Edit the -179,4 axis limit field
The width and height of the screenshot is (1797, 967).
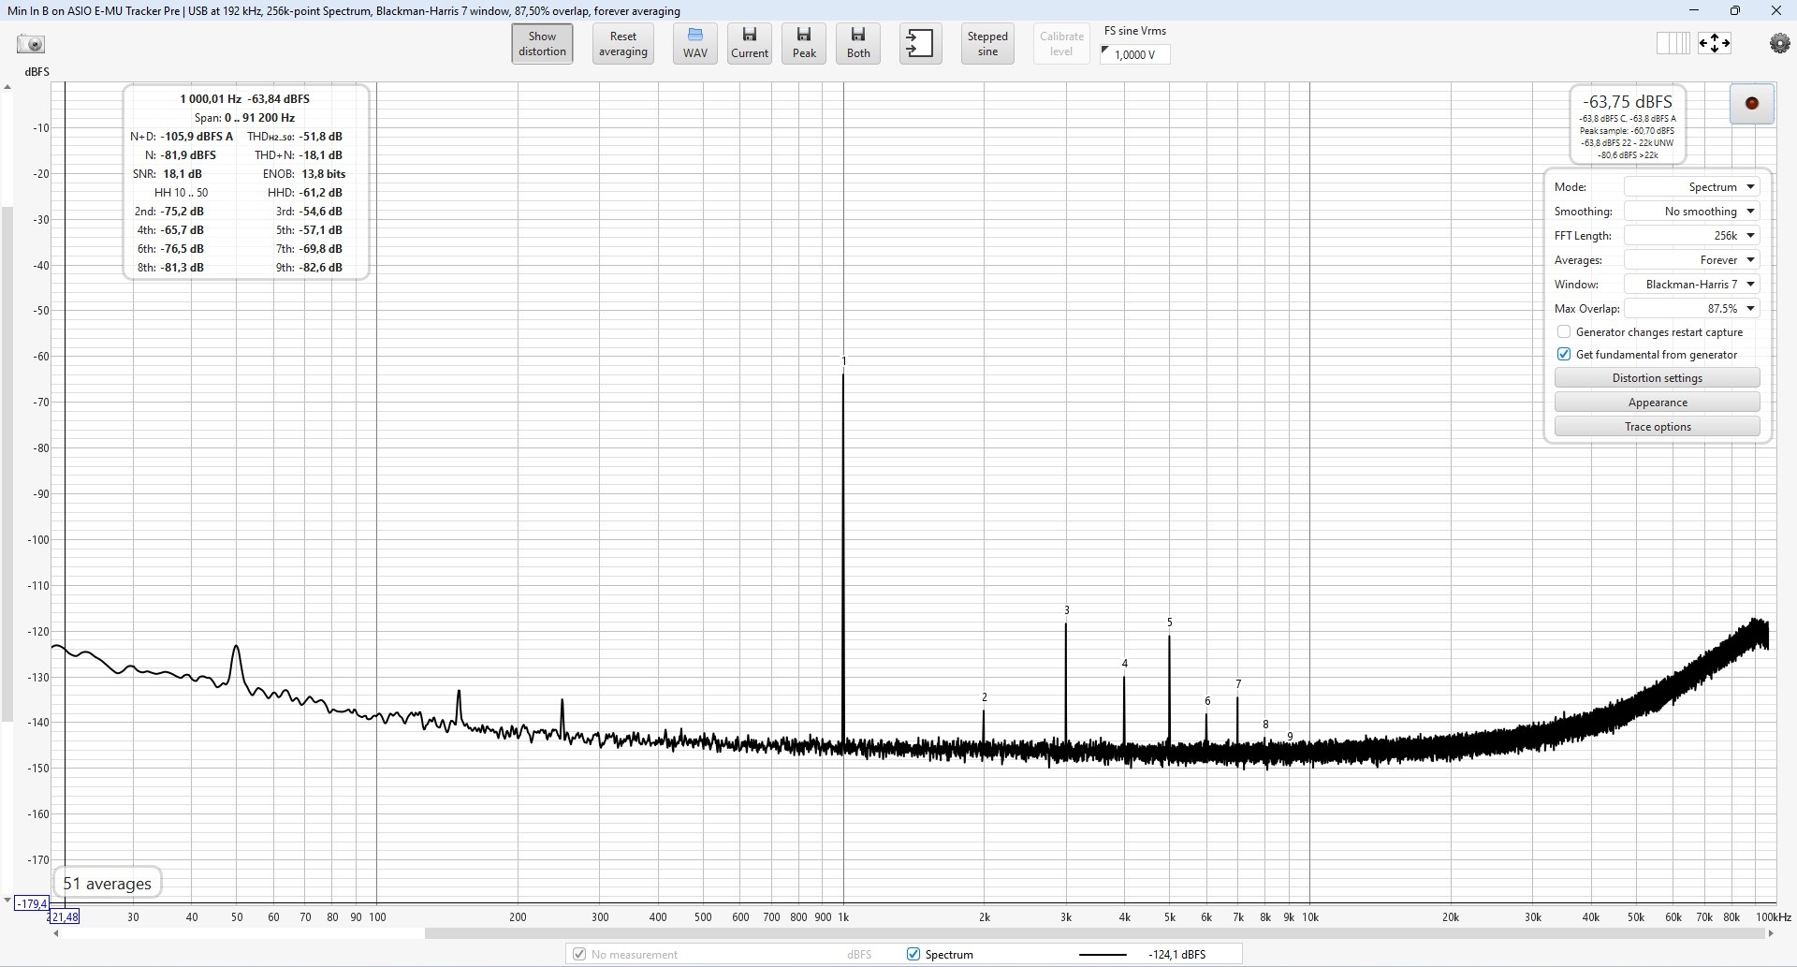pyautogui.click(x=32, y=903)
